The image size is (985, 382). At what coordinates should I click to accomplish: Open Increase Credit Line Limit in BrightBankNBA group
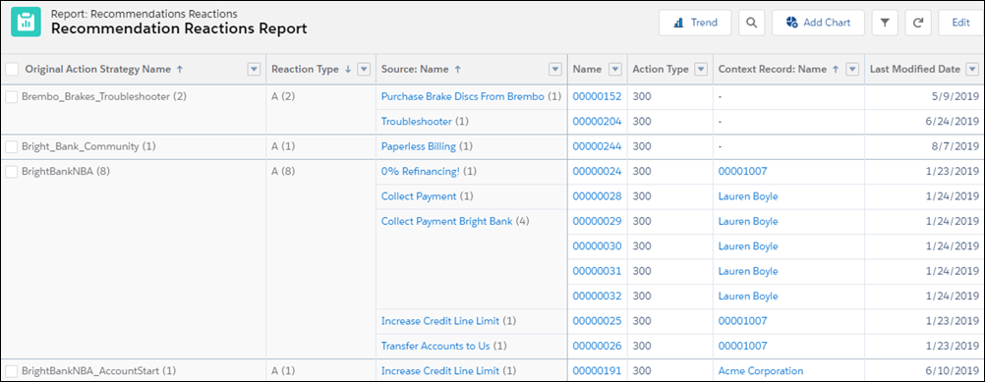[440, 321]
